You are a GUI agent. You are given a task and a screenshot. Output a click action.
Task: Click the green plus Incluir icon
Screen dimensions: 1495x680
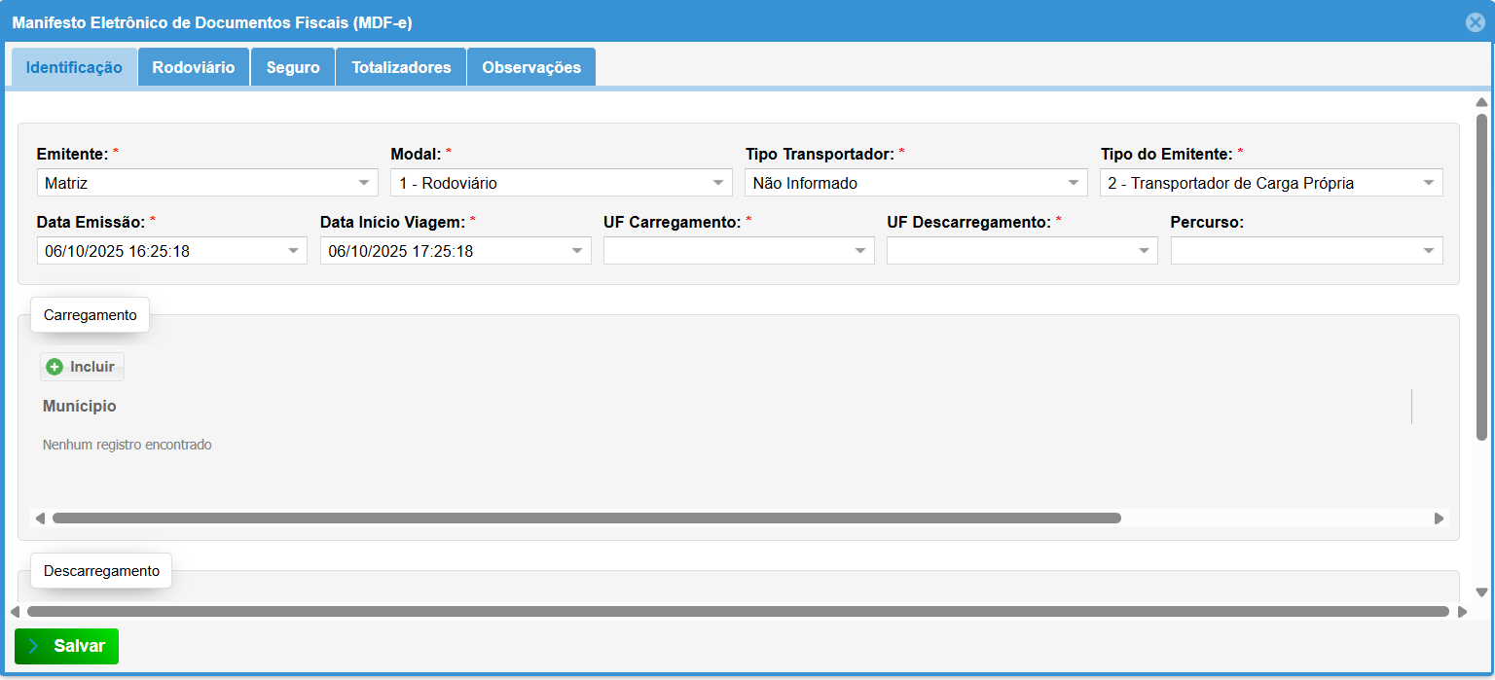(55, 367)
